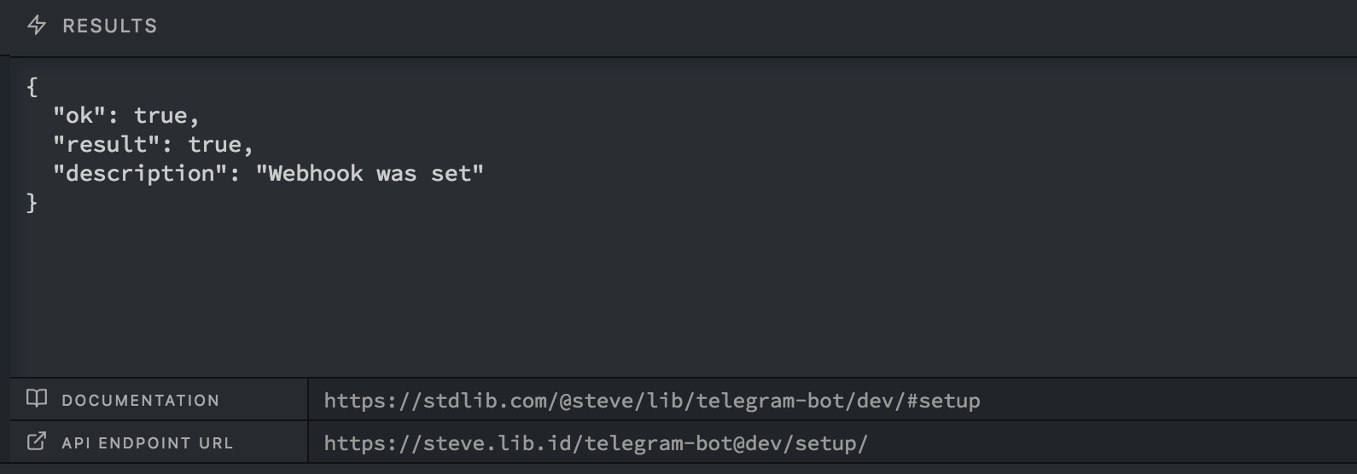Click the closing curly brace of the JSON
Screen dimensions: 1357x474
(32, 203)
